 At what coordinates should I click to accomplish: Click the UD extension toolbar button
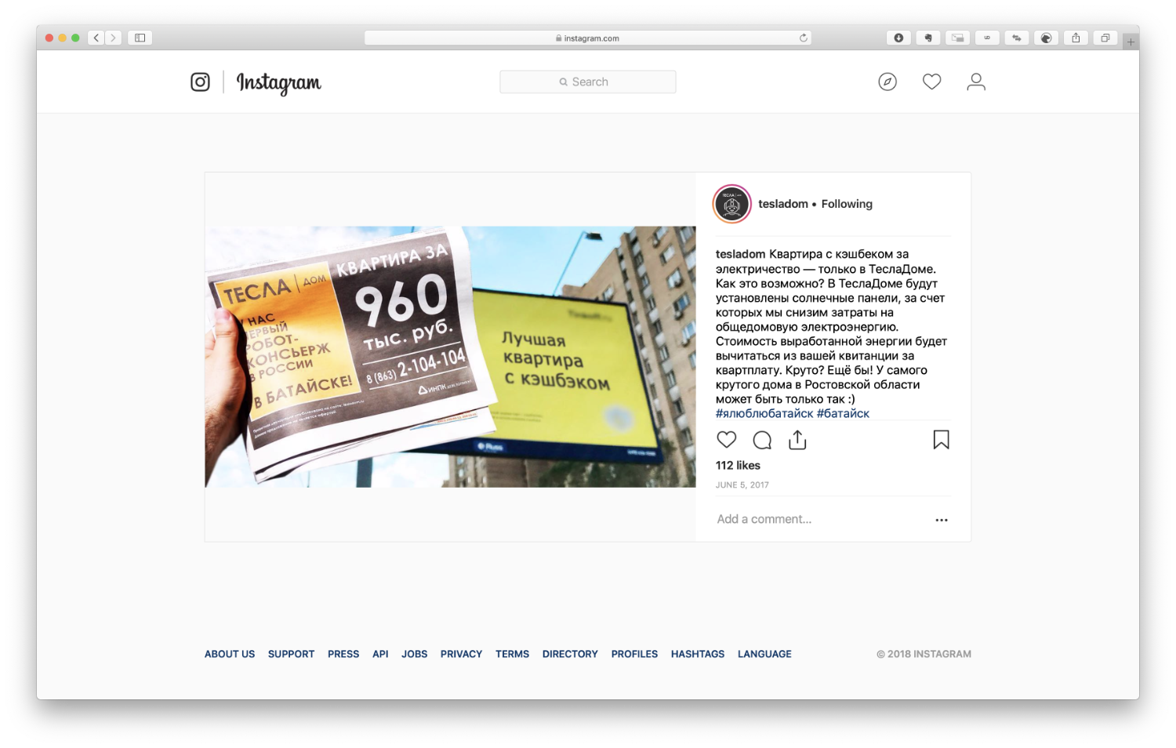pyautogui.click(x=987, y=38)
